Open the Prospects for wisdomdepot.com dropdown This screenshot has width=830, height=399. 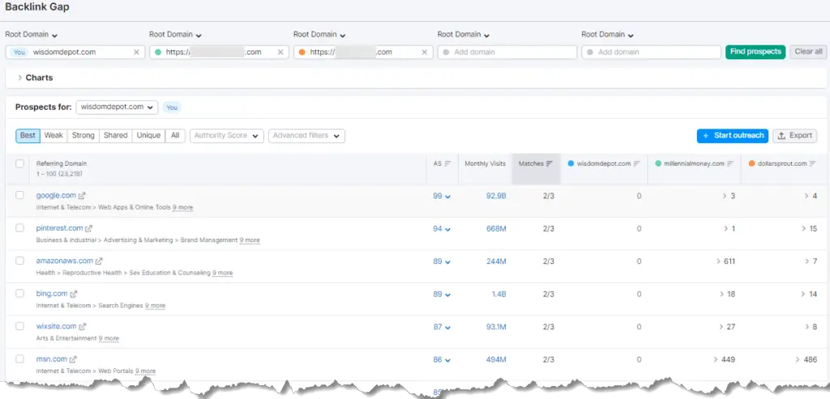click(117, 108)
